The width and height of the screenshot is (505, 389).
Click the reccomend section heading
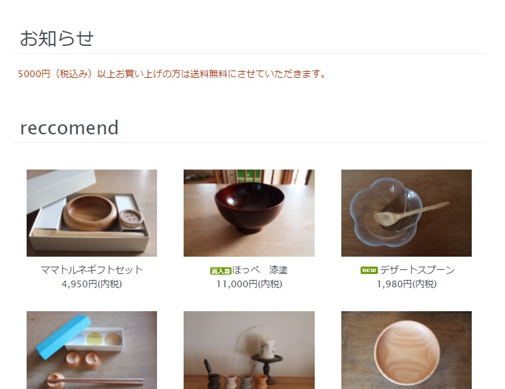69,128
